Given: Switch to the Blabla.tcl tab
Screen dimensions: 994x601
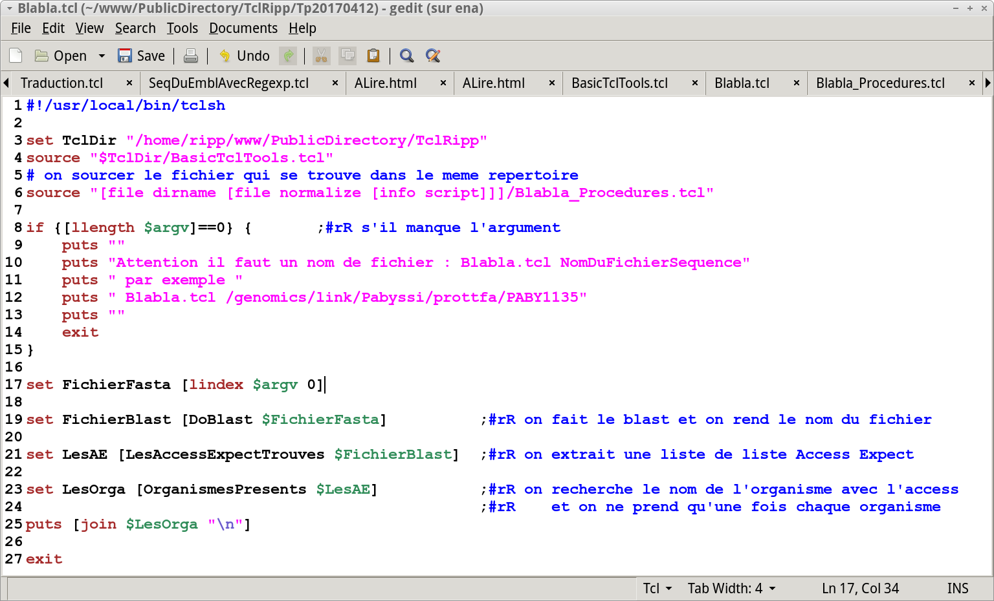Looking at the screenshot, I should click(742, 83).
